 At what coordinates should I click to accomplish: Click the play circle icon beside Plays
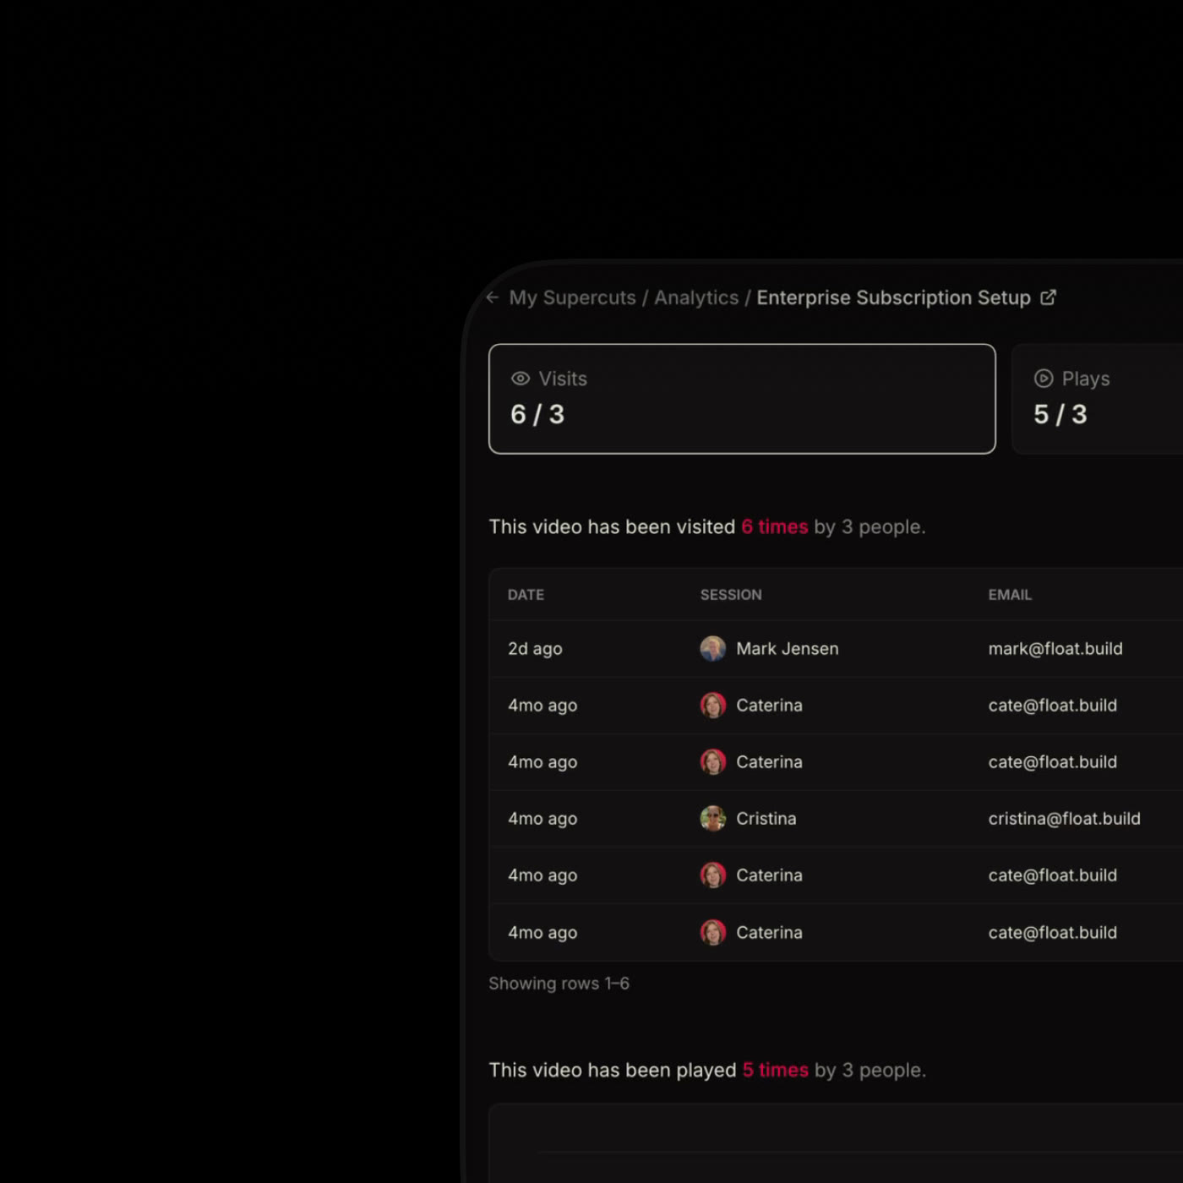click(x=1044, y=379)
